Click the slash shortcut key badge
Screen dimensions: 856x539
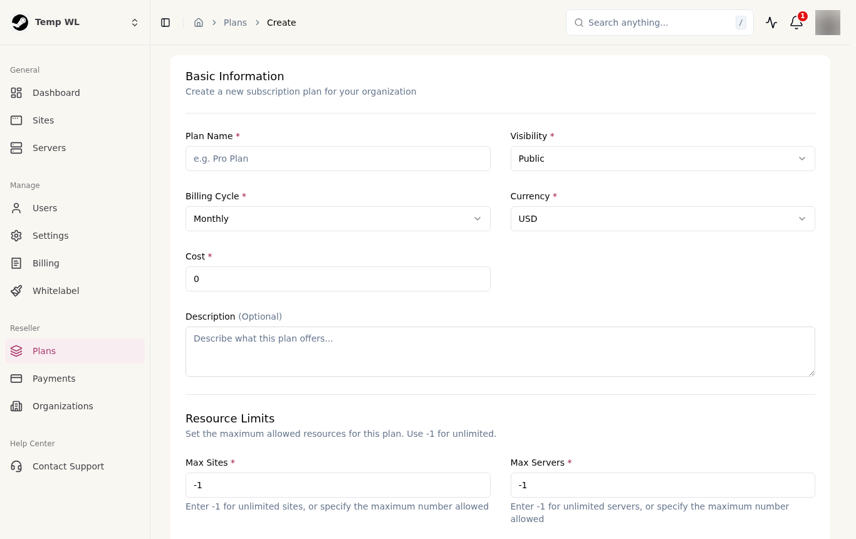click(741, 23)
